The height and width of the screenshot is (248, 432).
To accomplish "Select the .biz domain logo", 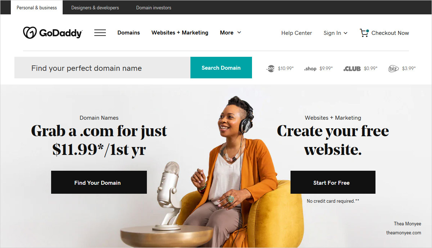I will [x=393, y=68].
